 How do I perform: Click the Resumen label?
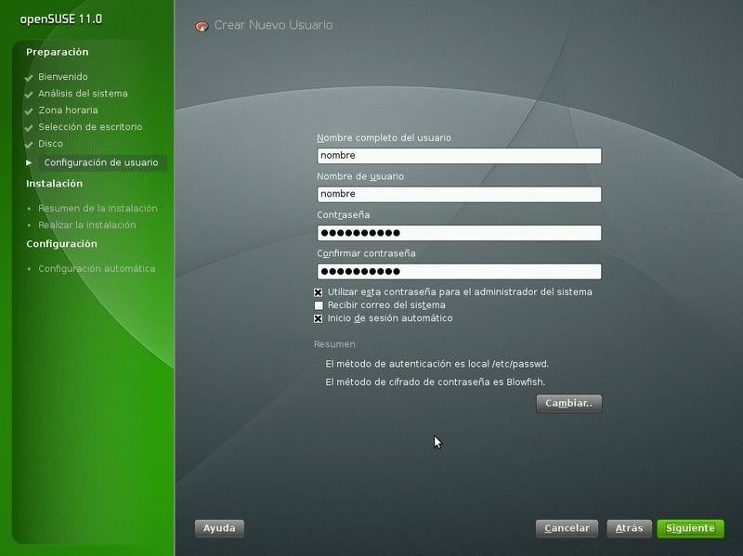tap(334, 344)
